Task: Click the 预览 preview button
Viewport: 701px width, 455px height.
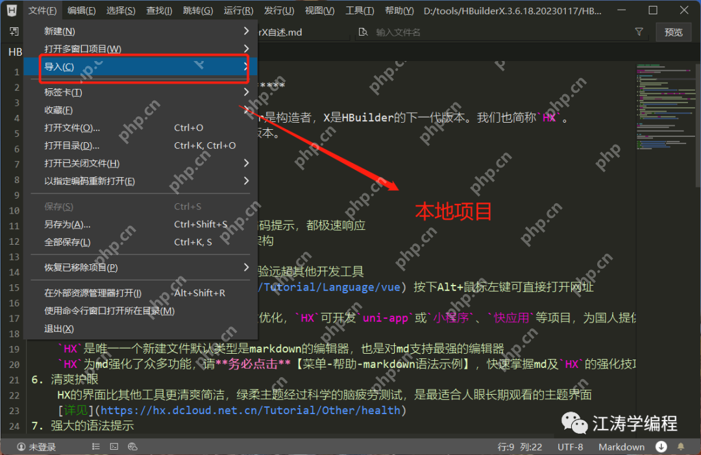Action: click(x=673, y=32)
